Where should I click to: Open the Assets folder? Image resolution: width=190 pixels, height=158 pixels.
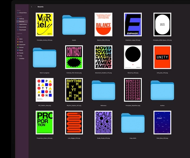point(74,24)
